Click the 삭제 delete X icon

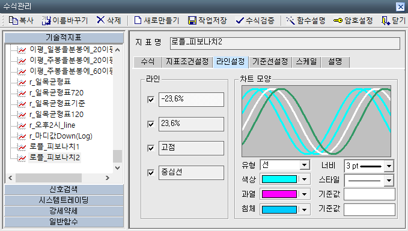click(x=100, y=20)
